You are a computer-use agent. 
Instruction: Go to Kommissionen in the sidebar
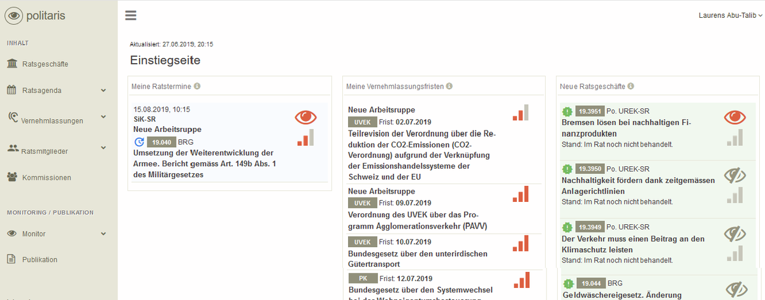click(x=47, y=178)
